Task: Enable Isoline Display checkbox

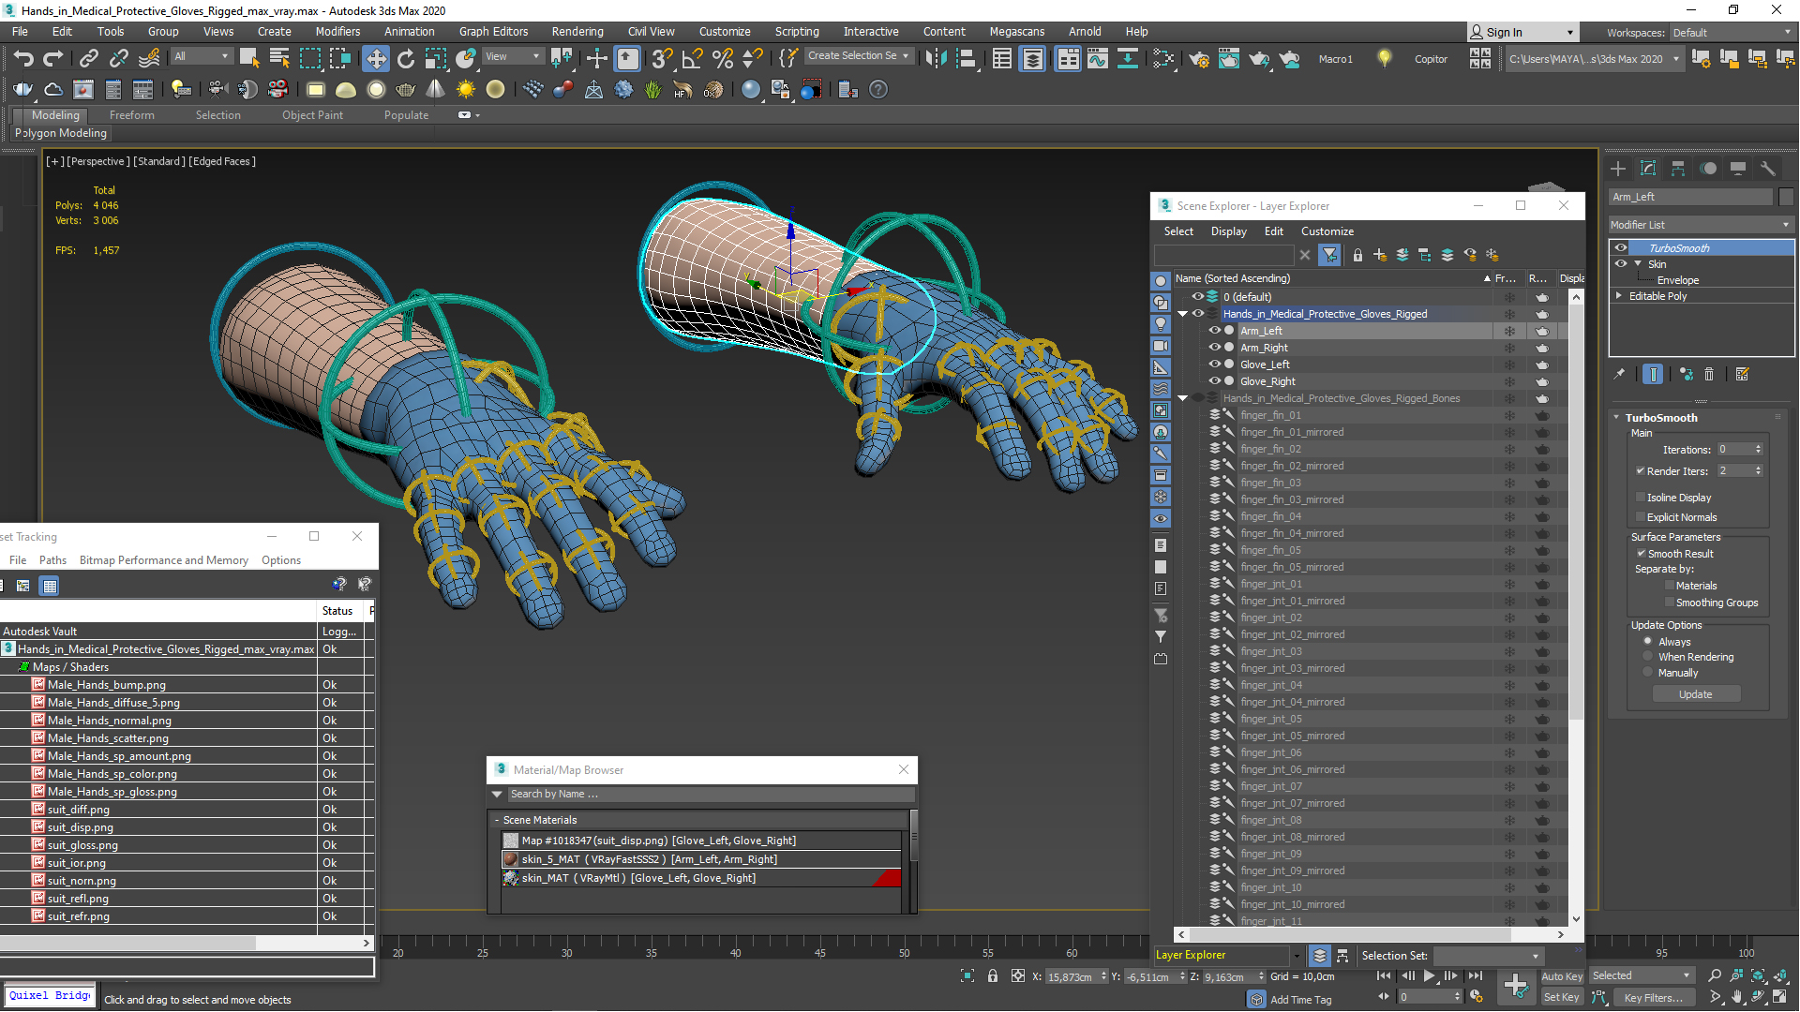Action: (x=1641, y=498)
